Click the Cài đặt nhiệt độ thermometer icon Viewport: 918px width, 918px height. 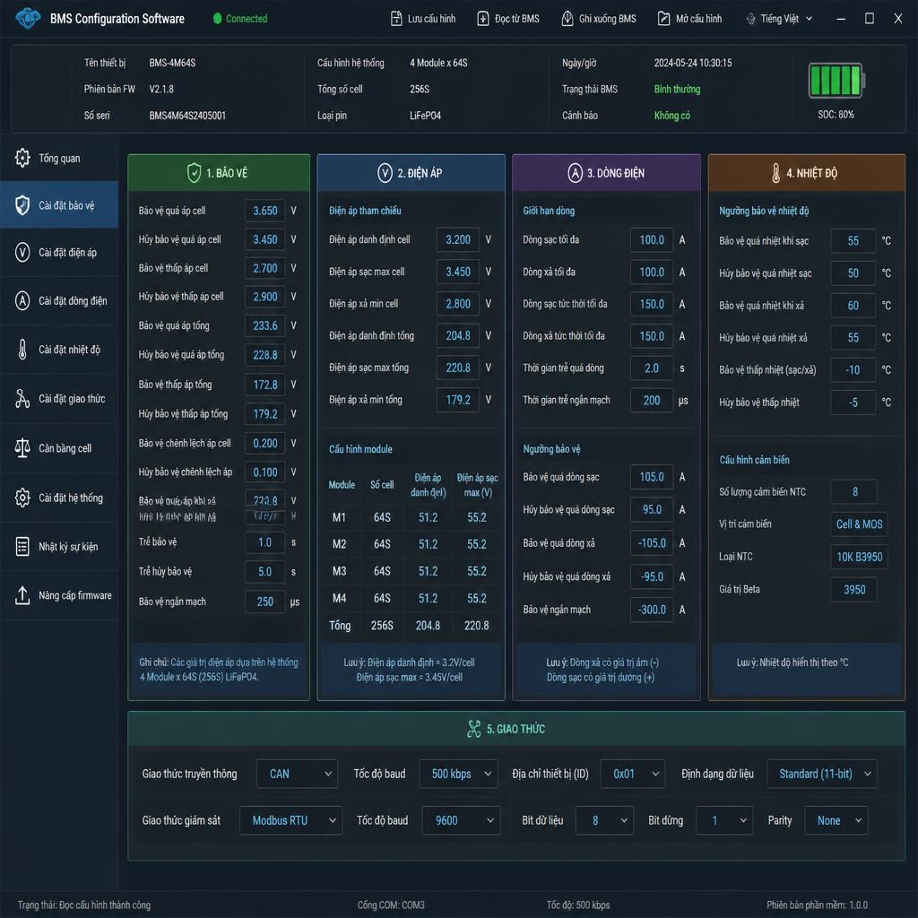22,350
